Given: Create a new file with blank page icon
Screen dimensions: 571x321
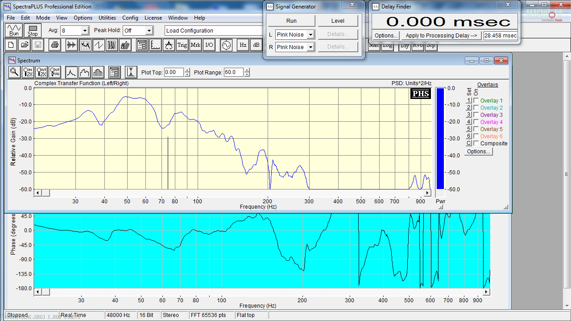Looking at the screenshot, I should coord(11,45).
